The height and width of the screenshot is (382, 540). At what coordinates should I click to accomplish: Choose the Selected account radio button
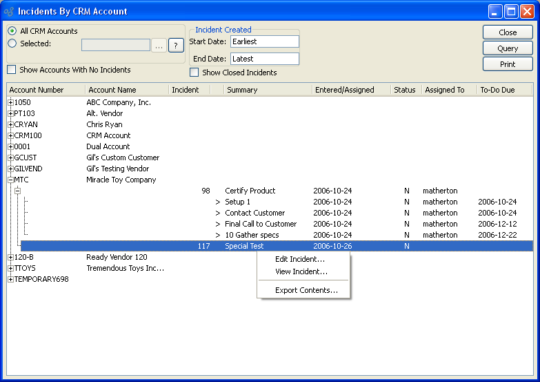[12, 44]
